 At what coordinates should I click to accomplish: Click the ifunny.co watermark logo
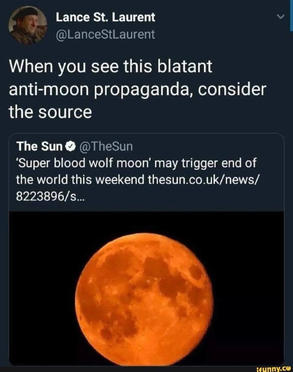tap(274, 368)
